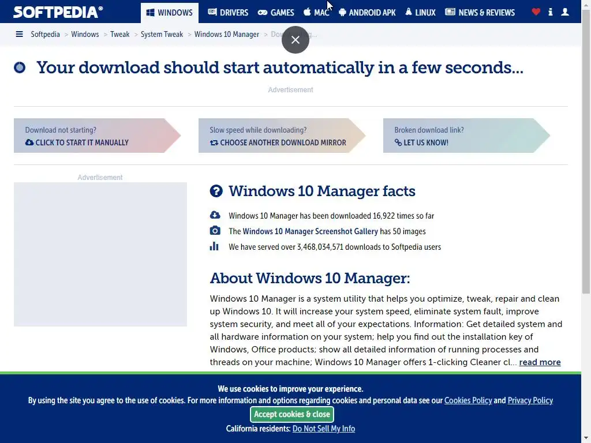
Task: Open the user account icon
Action: point(565,12)
